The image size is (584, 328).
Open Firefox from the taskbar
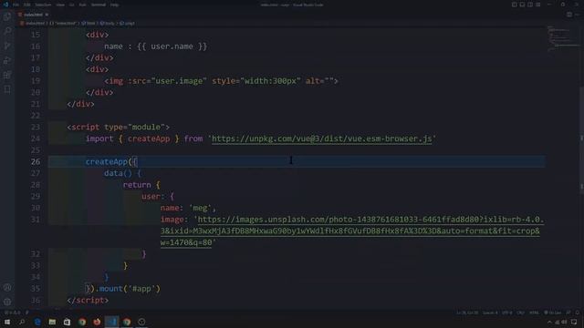point(97,322)
